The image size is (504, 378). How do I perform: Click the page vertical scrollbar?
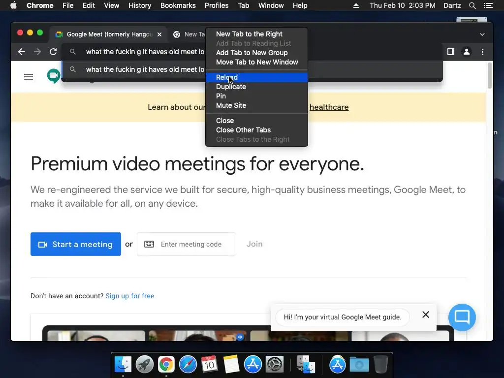click(x=490, y=75)
